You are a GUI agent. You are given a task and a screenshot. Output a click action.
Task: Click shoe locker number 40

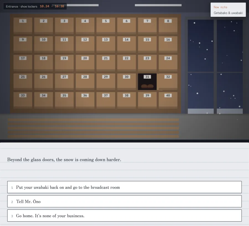pos(168,100)
